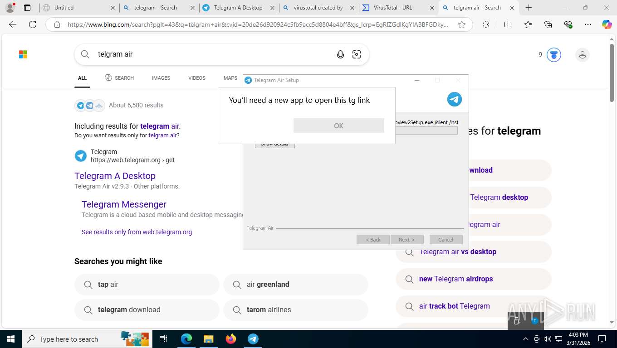The height and width of the screenshot is (348, 617).
Task: Switch to the Telegram A Desktop tab
Action: pyautogui.click(x=239, y=8)
